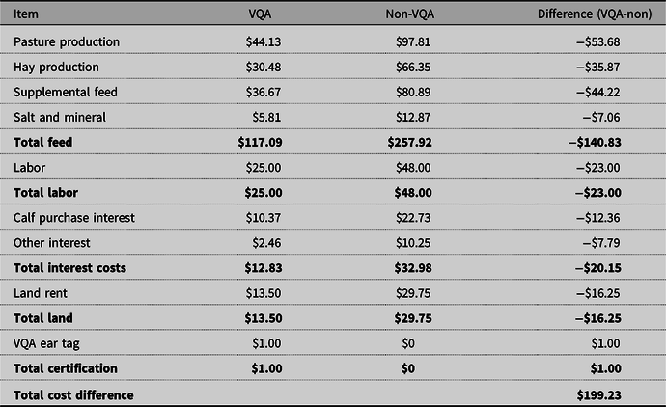Select the Total interest costs row label

click(70, 269)
